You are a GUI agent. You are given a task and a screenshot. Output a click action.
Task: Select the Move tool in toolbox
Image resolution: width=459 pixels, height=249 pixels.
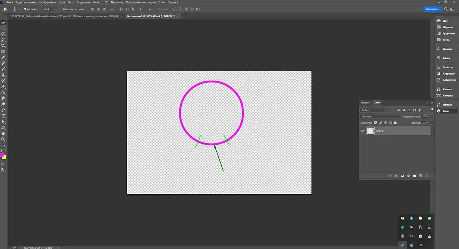click(x=3, y=22)
